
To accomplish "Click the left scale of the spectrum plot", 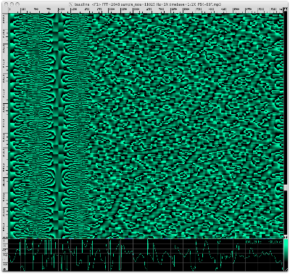I will coord(5,255).
